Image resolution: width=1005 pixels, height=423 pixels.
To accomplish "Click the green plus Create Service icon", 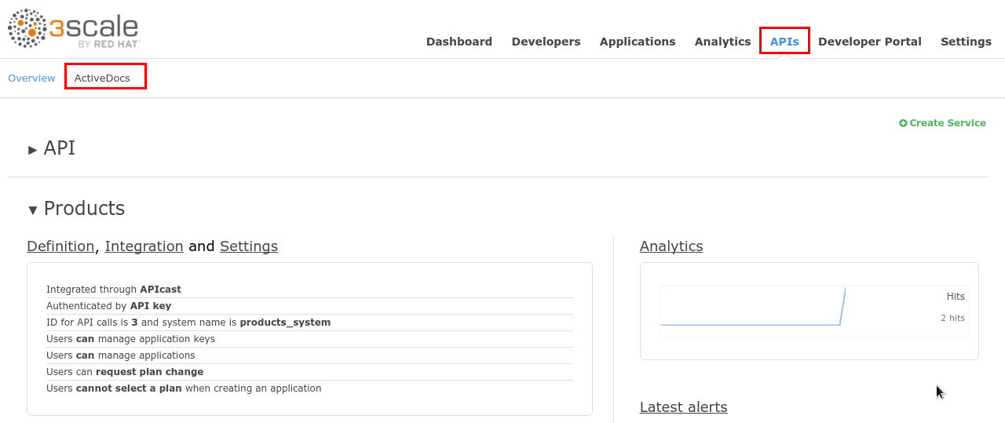I will tap(903, 123).
